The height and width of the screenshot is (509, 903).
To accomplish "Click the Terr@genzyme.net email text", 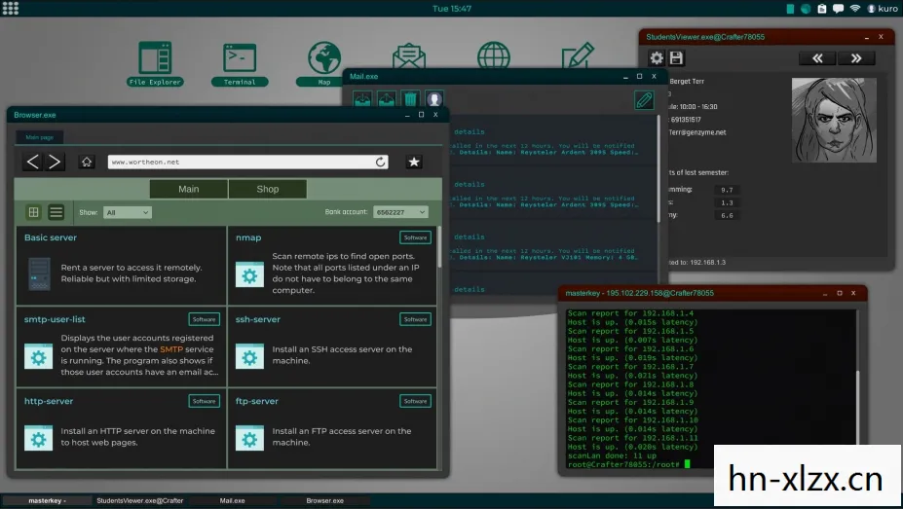I will point(696,132).
